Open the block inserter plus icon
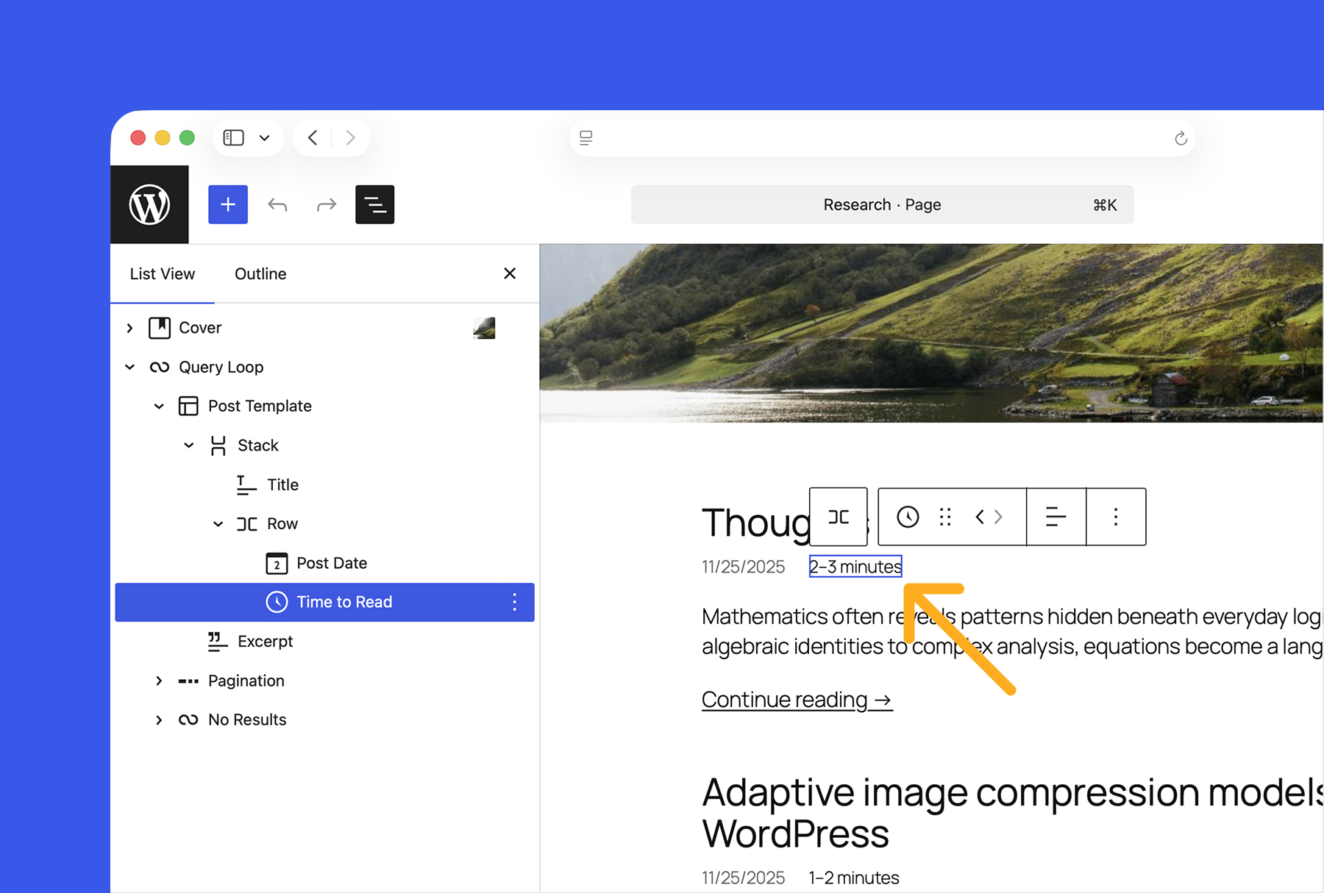Viewport: 1324px width, 893px height. (228, 204)
